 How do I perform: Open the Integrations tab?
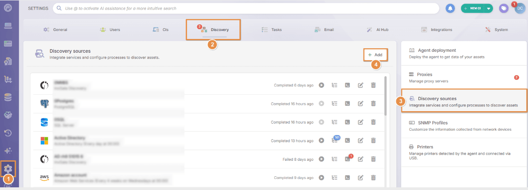(437, 30)
